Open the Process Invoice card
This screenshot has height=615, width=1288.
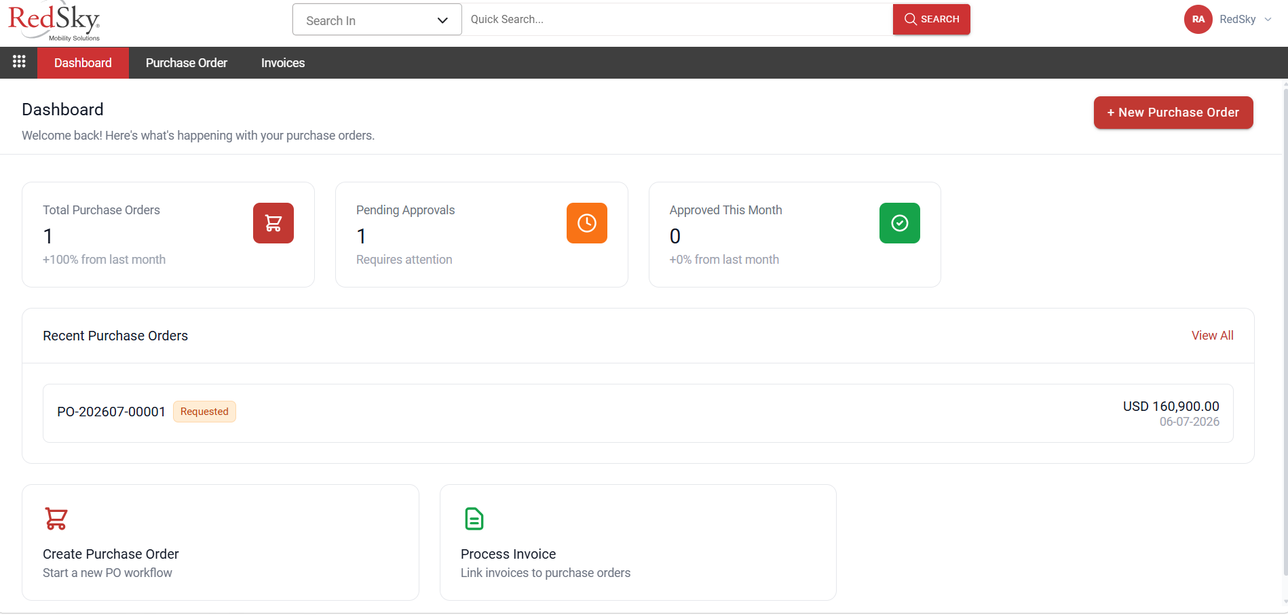click(x=638, y=542)
